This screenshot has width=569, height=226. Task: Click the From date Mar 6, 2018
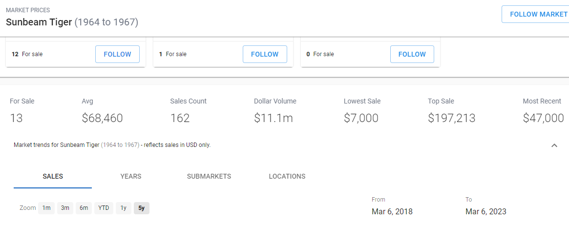pos(392,211)
